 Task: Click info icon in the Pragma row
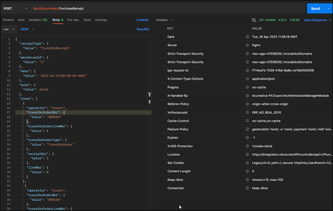click(x=247, y=87)
